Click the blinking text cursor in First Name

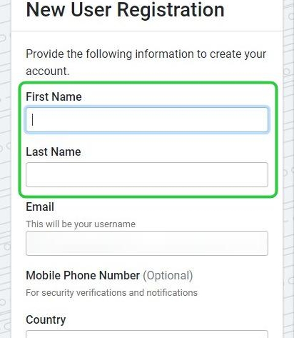tap(32, 120)
